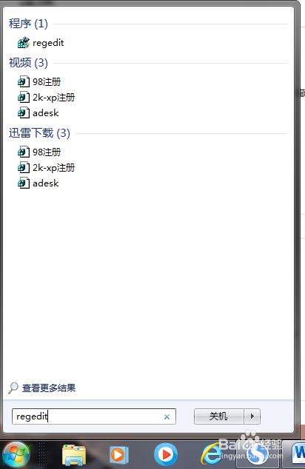
Task: Click inside the regedit search field
Action: coord(94,416)
